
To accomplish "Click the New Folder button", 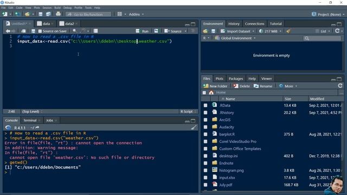I will pyautogui.click(x=215, y=86).
